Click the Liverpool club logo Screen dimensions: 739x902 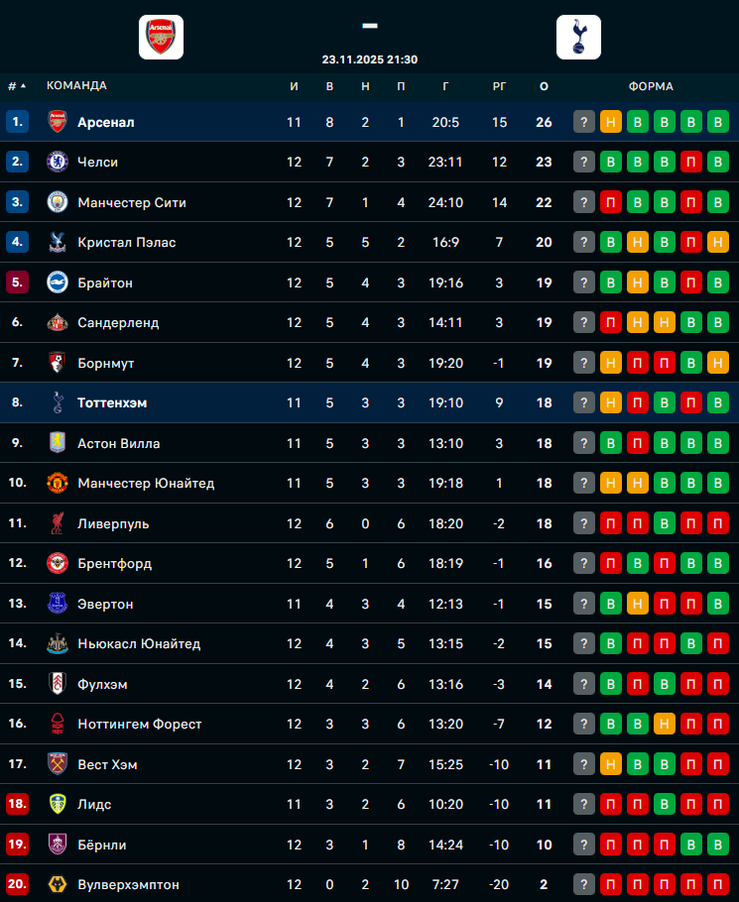click(x=57, y=523)
